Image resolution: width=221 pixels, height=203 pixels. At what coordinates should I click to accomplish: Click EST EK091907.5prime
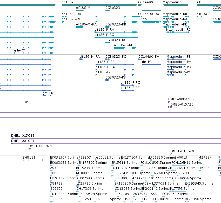coord(64,158)
